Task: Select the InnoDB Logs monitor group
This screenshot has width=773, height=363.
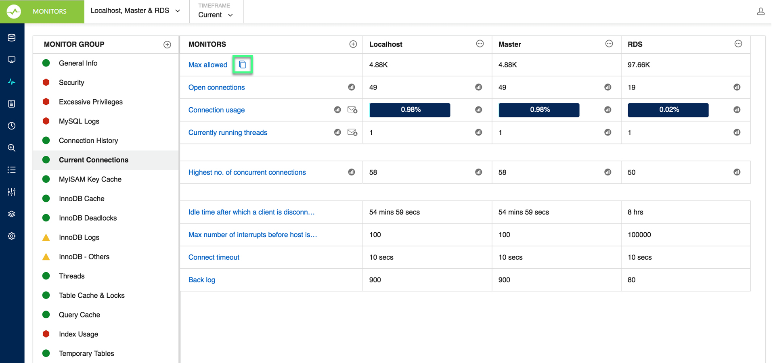Action: 79,238
